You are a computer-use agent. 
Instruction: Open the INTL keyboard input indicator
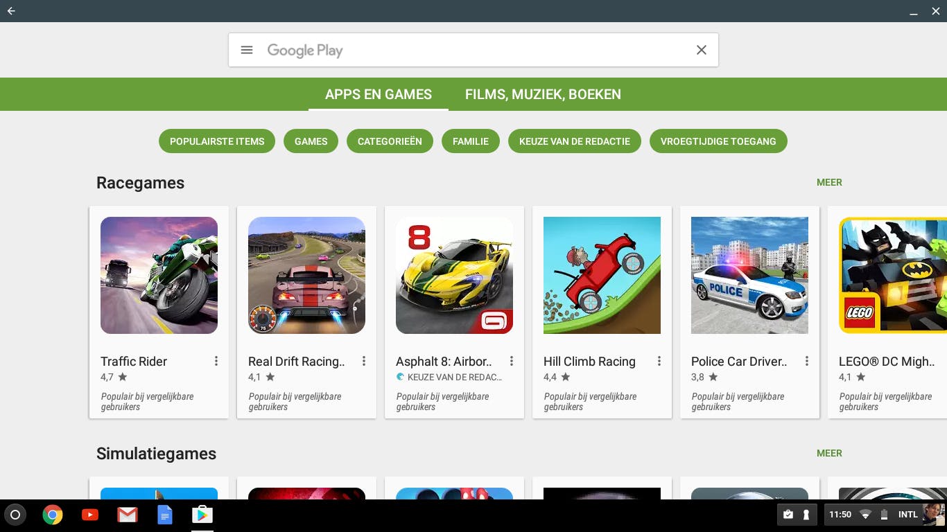coord(907,515)
